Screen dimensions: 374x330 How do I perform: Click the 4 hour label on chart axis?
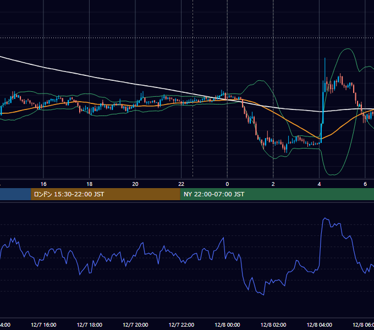tap(319, 184)
